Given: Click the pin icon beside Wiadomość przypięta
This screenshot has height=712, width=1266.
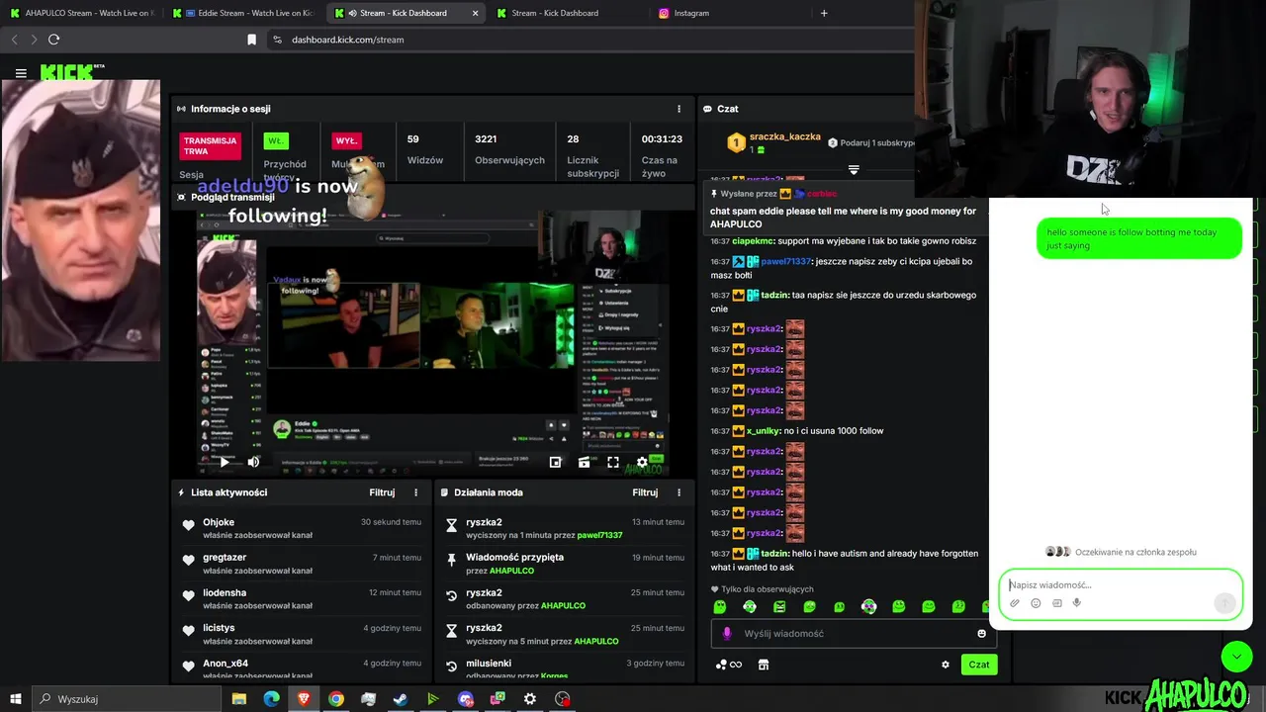Looking at the screenshot, I should 451,560.
